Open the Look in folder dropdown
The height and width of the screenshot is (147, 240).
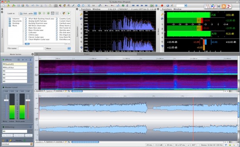tap(28, 13)
